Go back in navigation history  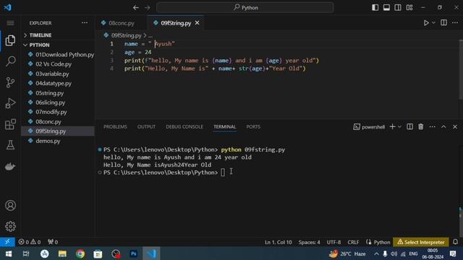[136, 8]
